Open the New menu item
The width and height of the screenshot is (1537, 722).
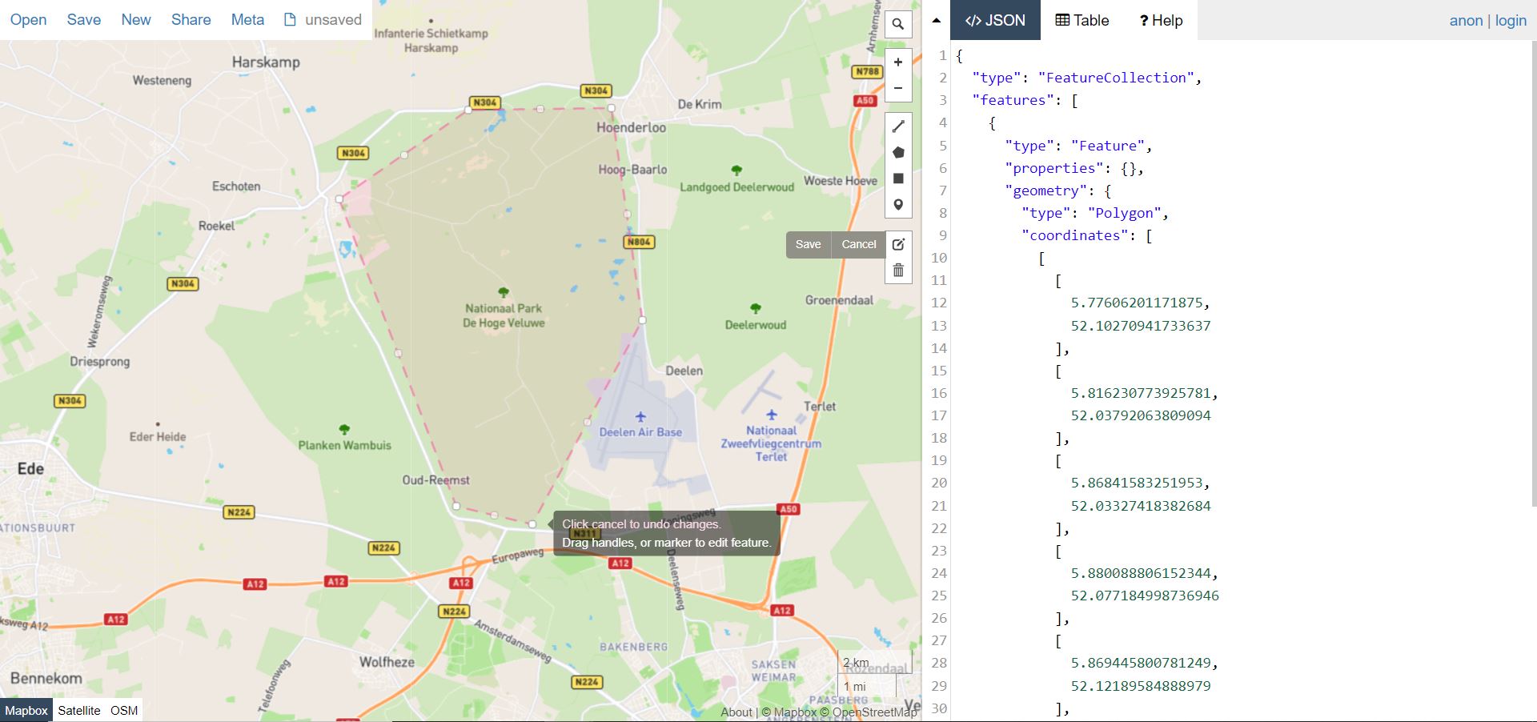pyautogui.click(x=136, y=19)
